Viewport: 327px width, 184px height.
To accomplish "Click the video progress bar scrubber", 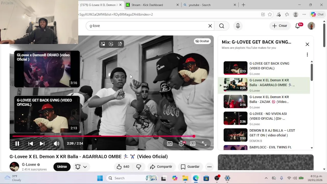I will pos(194,136).
